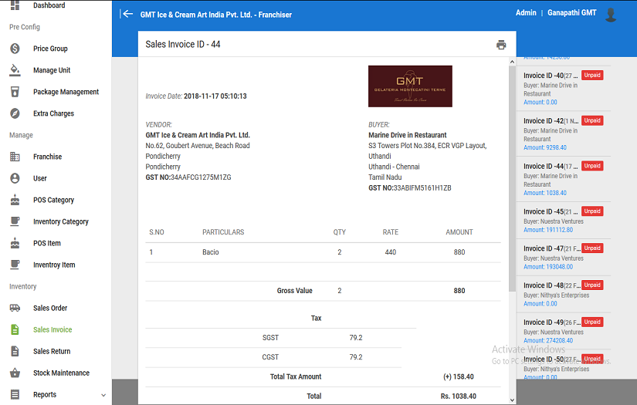Click the Dashboard grid icon

15,5
